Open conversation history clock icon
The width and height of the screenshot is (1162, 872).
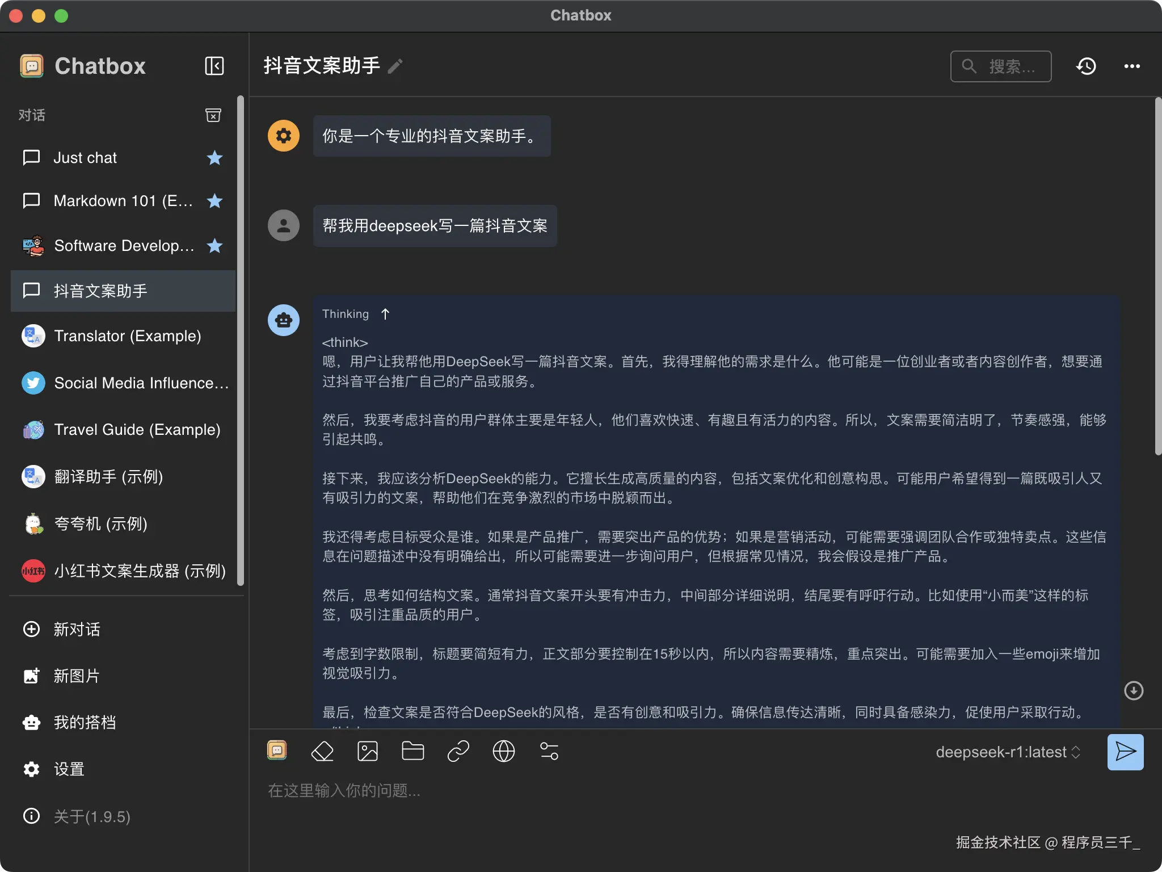[1086, 66]
